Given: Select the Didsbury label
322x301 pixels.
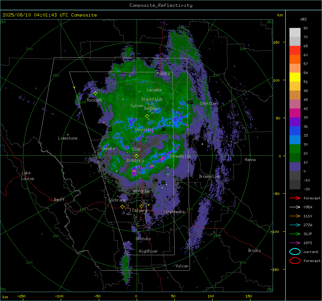Looking at the screenshot, I should coord(135,160).
